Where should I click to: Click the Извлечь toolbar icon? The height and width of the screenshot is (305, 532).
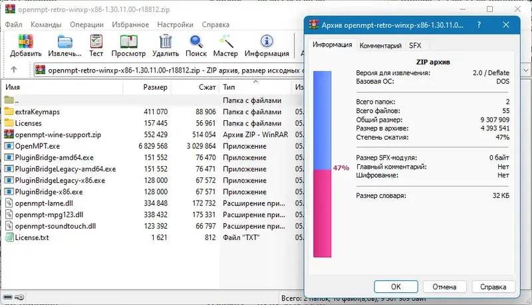(x=65, y=42)
